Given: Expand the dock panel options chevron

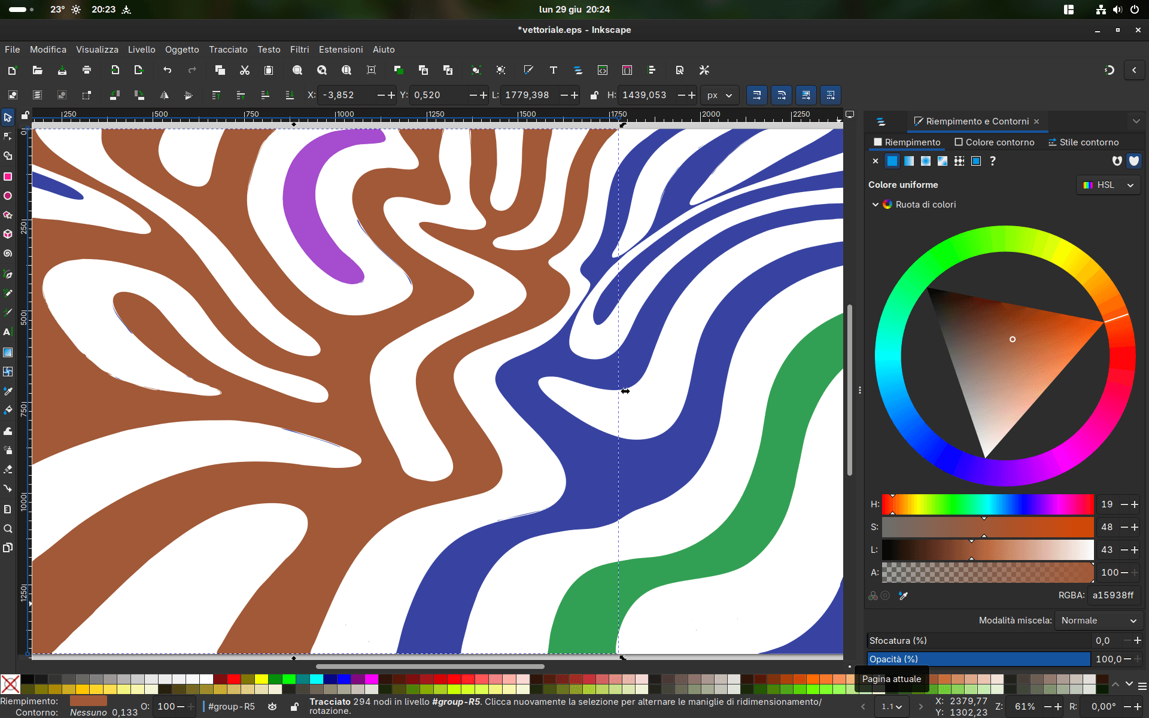Looking at the screenshot, I should point(1136,121).
